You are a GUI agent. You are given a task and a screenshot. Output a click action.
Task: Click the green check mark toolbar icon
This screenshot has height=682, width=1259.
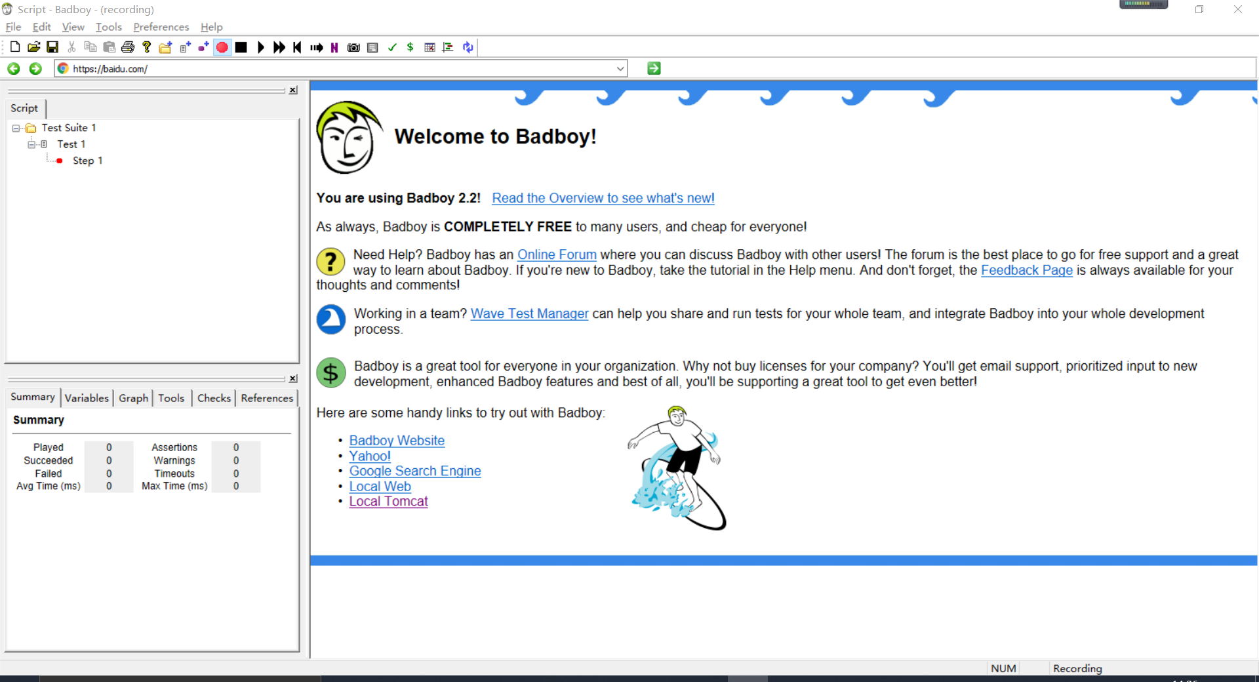click(x=392, y=47)
